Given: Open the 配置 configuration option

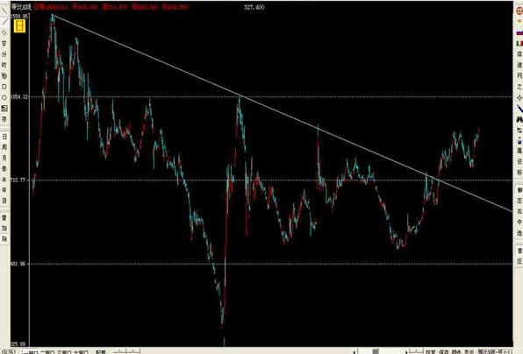Looking at the screenshot, I should [100, 351].
